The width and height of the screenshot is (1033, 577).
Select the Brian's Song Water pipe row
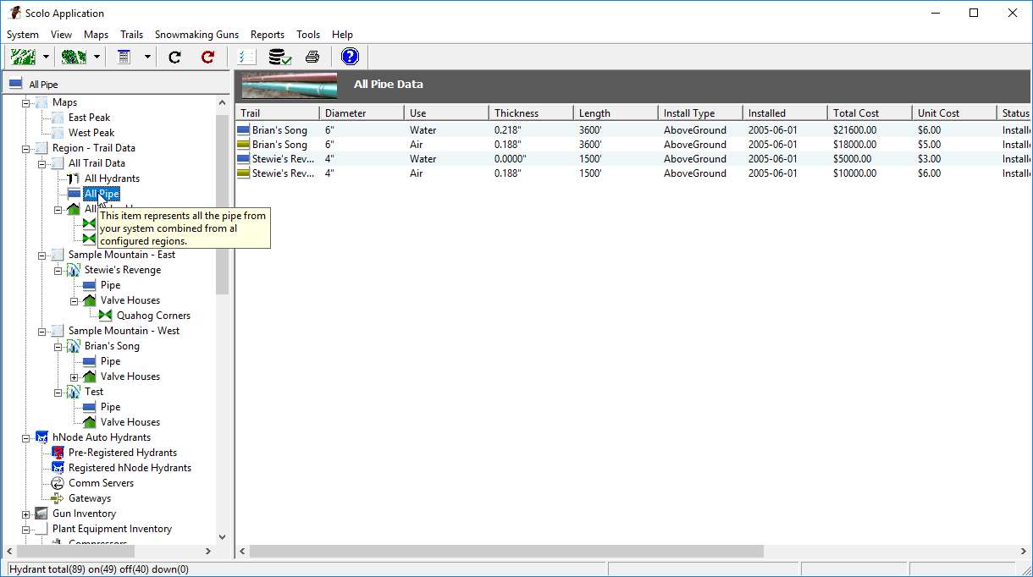tap(423, 130)
